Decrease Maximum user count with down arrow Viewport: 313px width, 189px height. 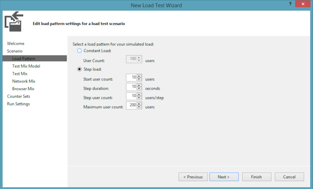click(x=139, y=107)
